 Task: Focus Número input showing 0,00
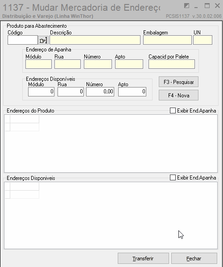(x=100, y=92)
